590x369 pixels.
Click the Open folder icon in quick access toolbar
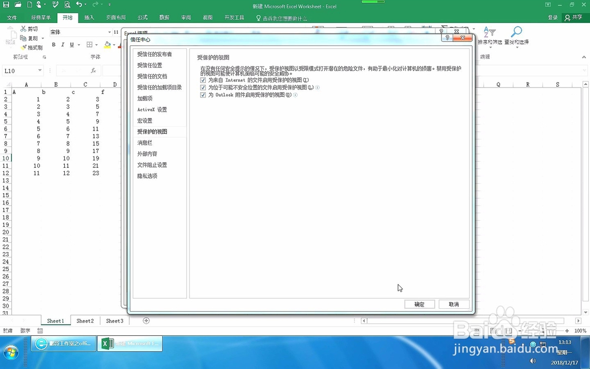[18, 5]
